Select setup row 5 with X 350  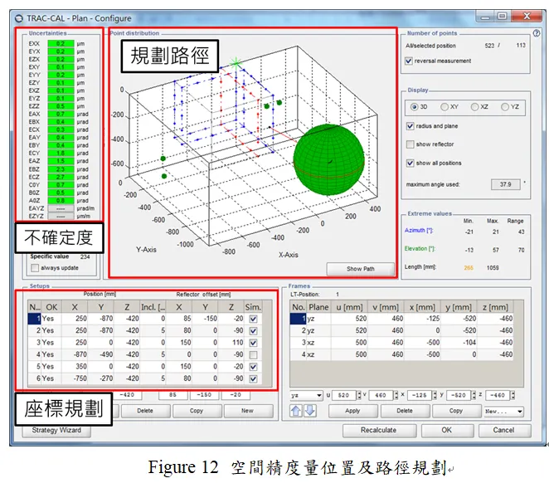[x=145, y=367]
